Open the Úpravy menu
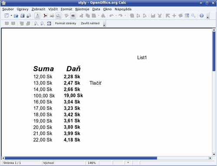Image resolution: width=217 pixels, height=166 pixels. click(x=23, y=9)
